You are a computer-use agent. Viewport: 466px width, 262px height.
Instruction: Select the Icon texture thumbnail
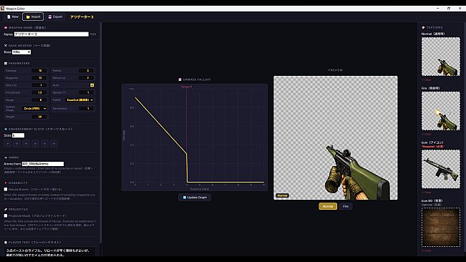(441, 169)
